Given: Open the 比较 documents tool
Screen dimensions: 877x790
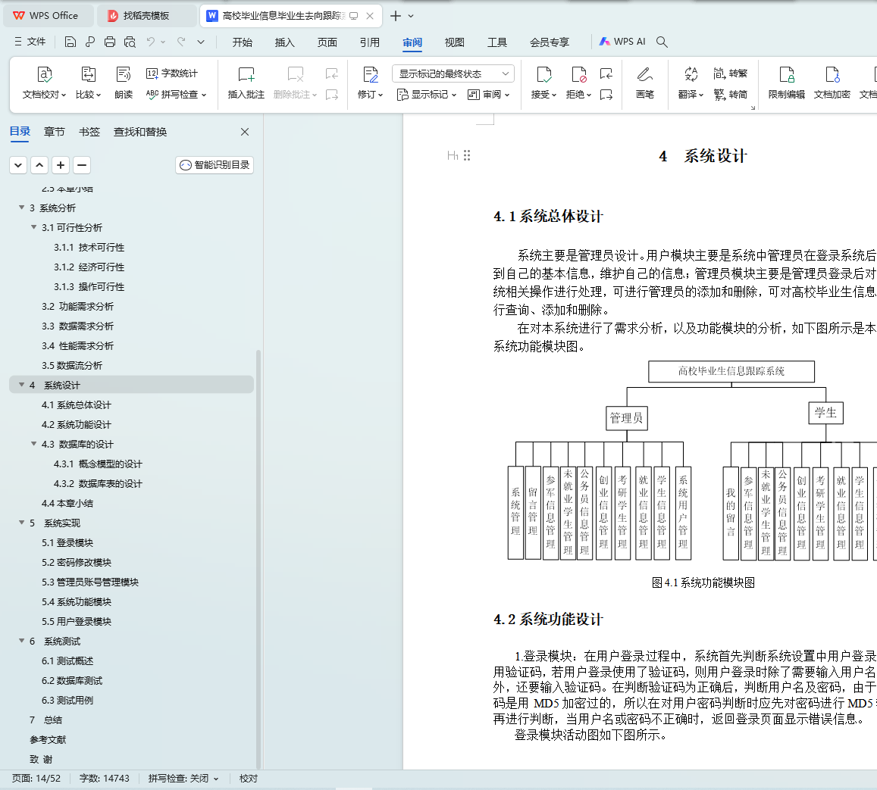Looking at the screenshot, I should 89,83.
